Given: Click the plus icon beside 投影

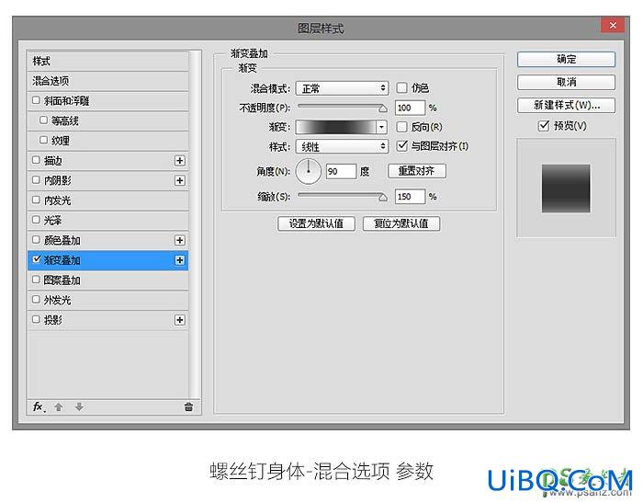Looking at the screenshot, I should [x=180, y=320].
